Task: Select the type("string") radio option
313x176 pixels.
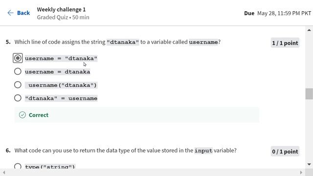Action: 18,166
